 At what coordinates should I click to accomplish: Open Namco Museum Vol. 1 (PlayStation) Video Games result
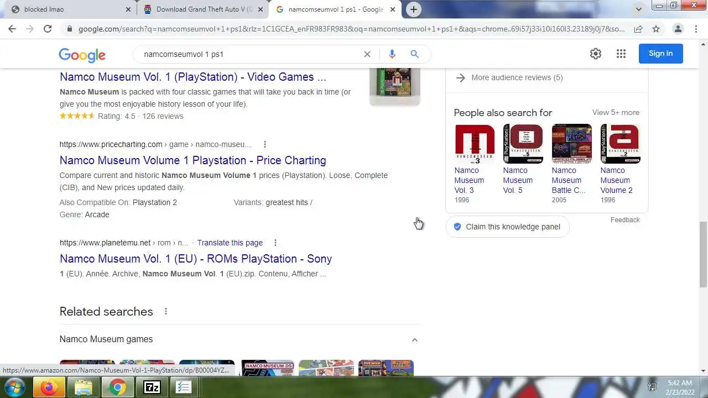pos(192,77)
